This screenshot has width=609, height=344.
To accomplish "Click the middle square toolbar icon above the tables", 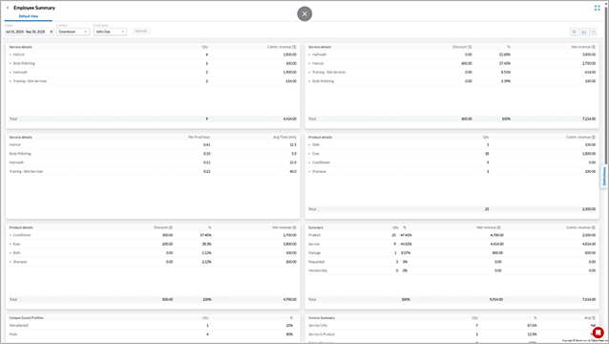I will click(584, 32).
